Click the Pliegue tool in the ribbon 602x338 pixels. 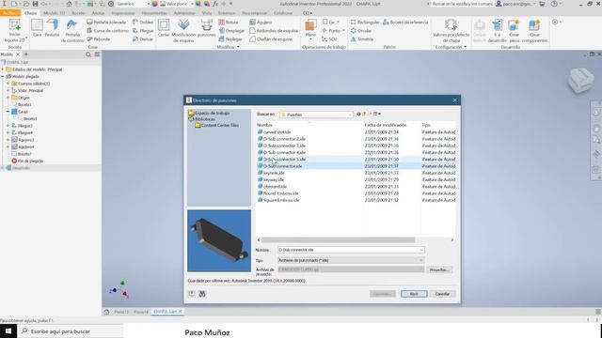pyautogui.click(x=143, y=31)
